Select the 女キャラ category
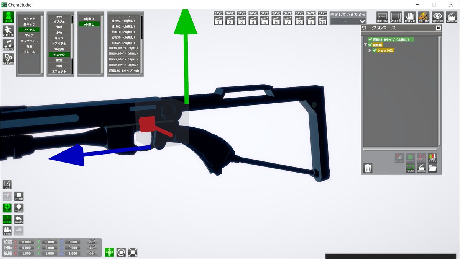The height and width of the screenshot is (259, 460). coord(29,18)
